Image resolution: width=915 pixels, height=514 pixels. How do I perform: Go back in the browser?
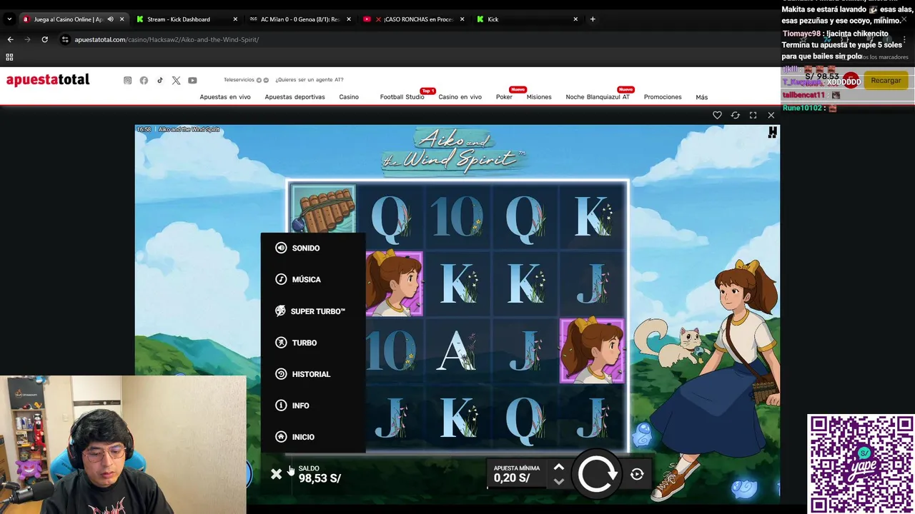[10, 39]
